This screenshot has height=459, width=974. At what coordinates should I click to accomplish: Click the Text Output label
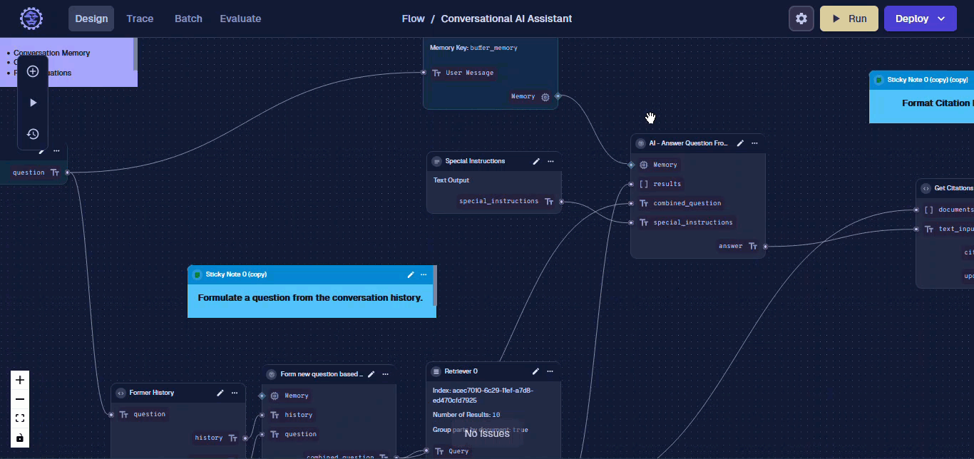point(451,180)
